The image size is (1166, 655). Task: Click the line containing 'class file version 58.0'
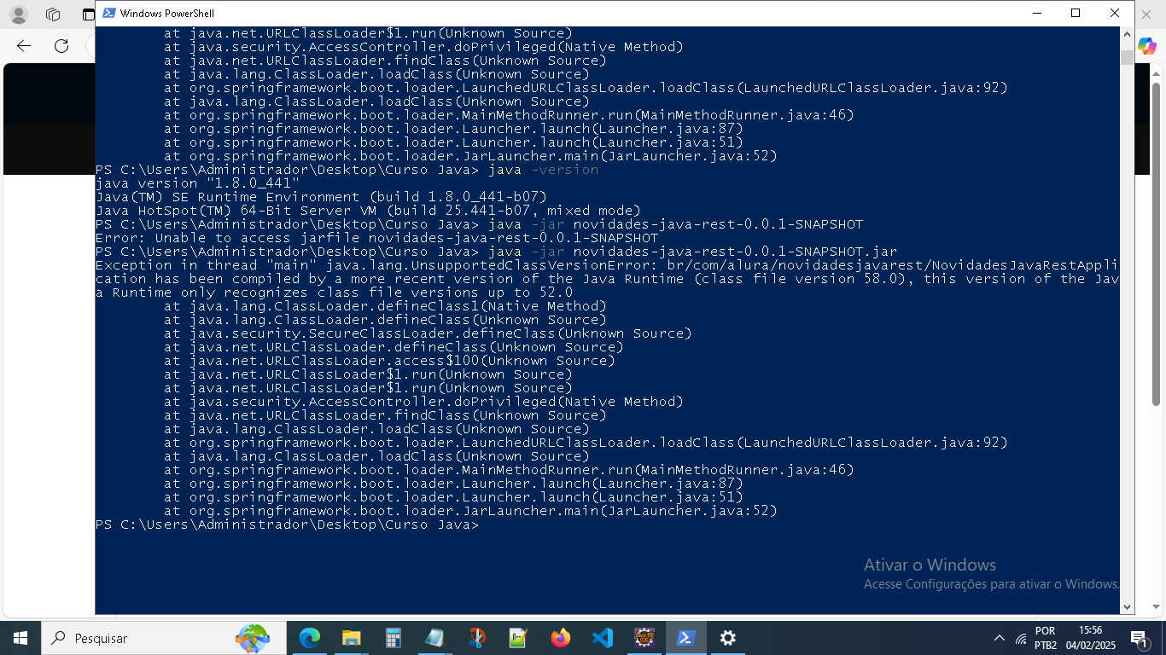click(607, 279)
